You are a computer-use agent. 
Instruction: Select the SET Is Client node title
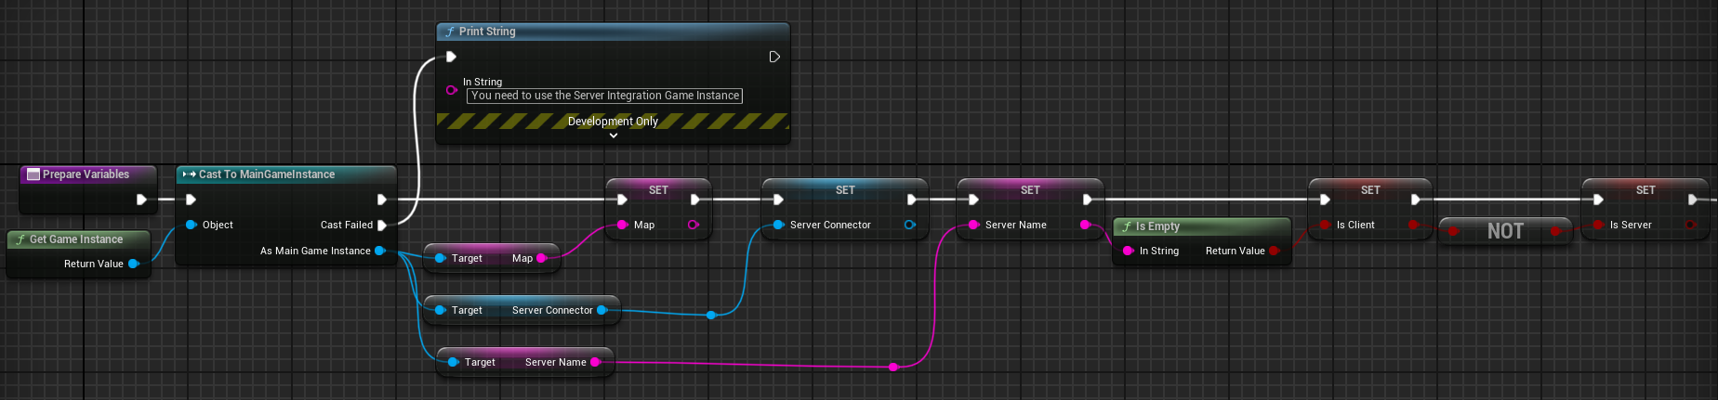(x=1370, y=189)
